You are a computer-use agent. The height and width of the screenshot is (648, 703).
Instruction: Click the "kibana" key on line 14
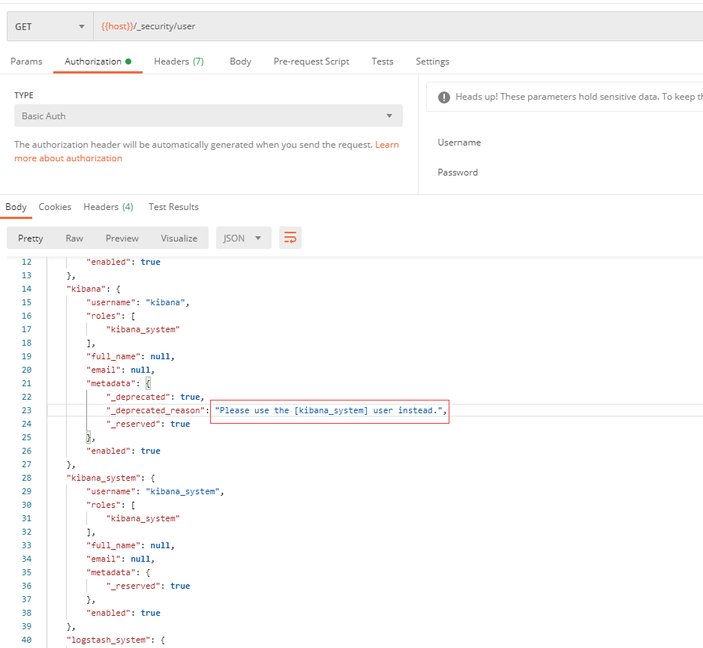[86, 289]
